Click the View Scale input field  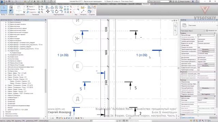(206, 35)
